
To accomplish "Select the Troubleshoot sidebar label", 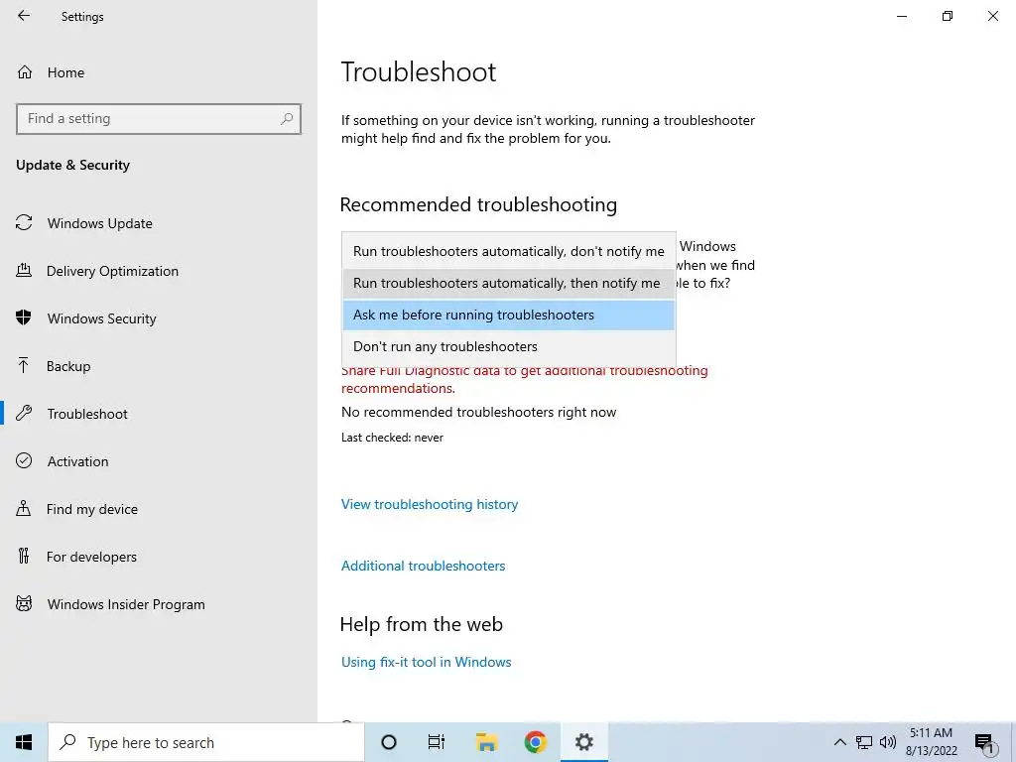I will pos(87,414).
